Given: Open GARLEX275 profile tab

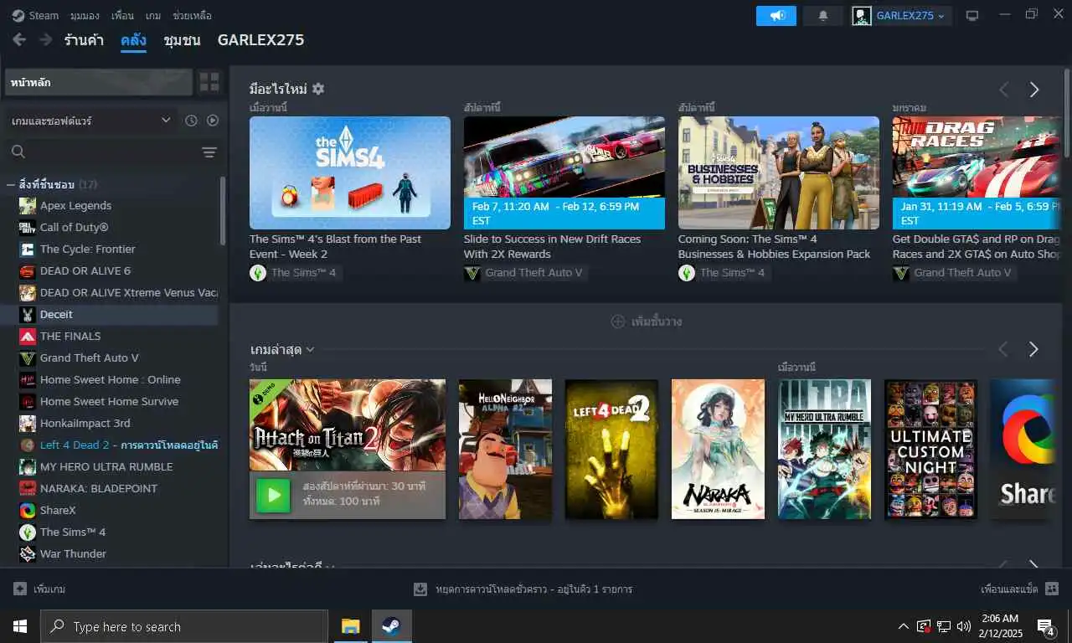Looking at the screenshot, I should coord(260,39).
